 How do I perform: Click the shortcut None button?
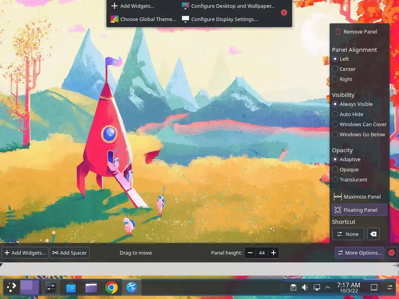click(x=348, y=234)
